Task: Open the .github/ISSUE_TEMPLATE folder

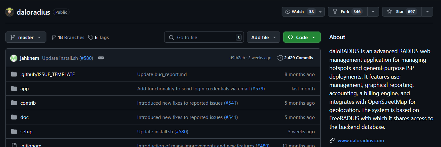Action: [47, 74]
